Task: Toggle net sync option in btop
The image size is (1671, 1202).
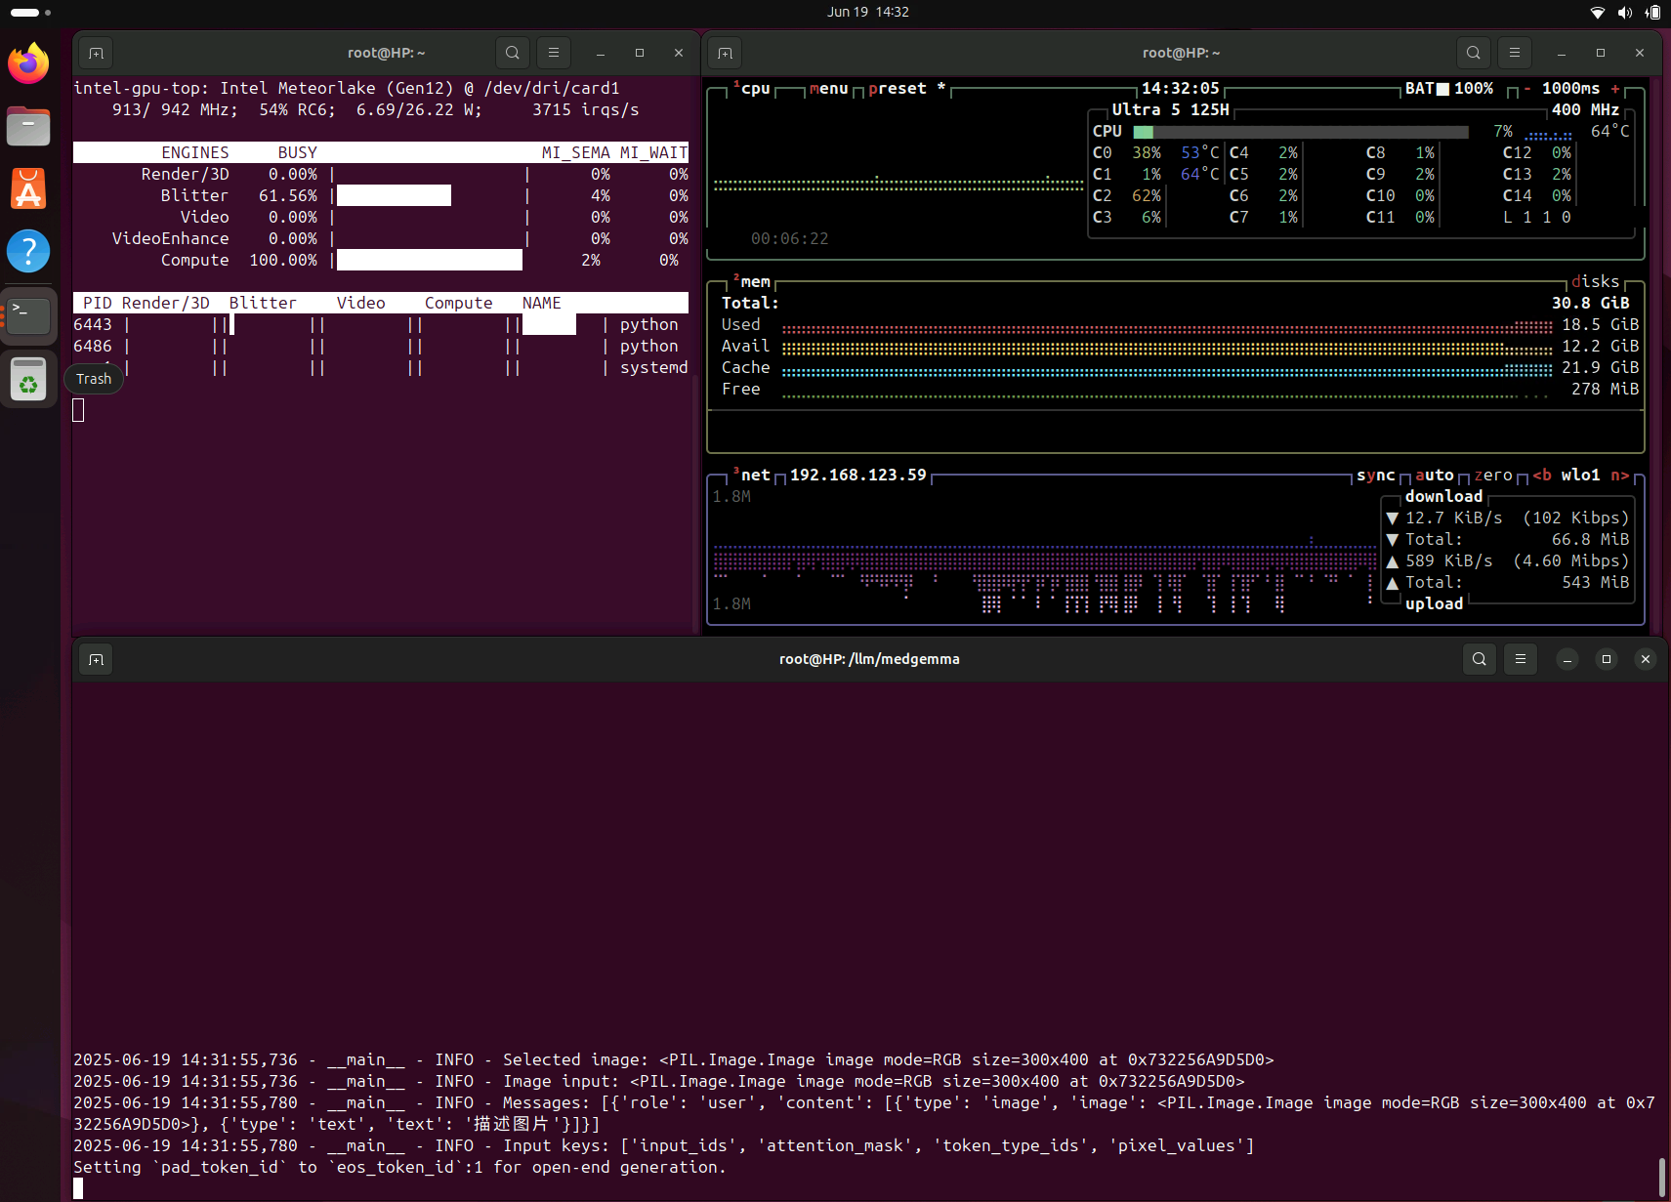Action: pos(1375,476)
